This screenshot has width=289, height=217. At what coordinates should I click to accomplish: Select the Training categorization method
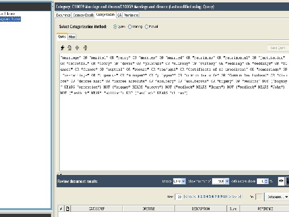pyautogui.click(x=130, y=27)
